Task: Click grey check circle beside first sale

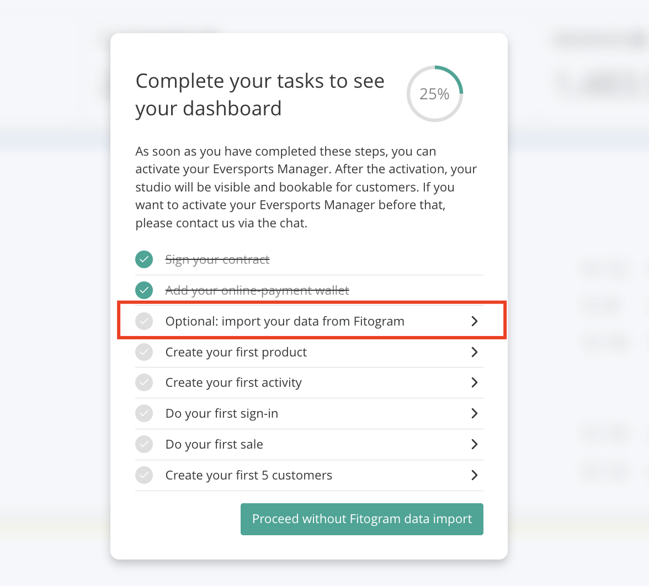Action: point(144,445)
